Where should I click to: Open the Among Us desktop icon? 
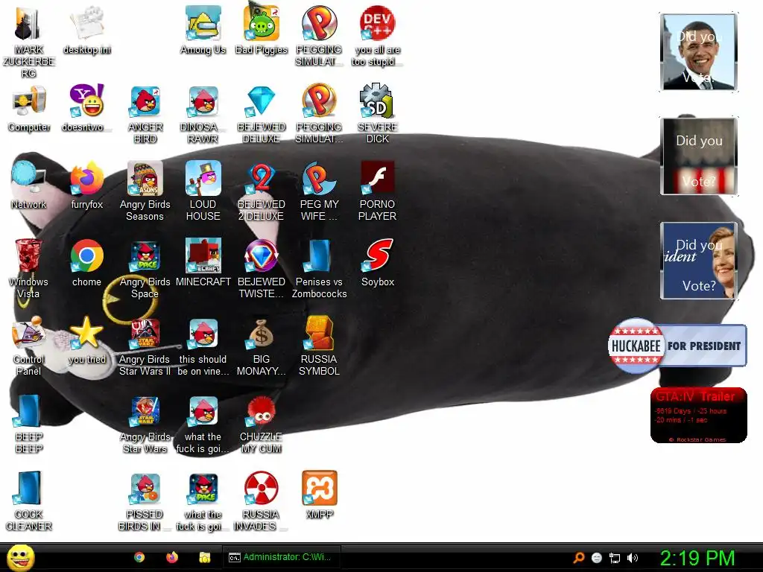pos(203,23)
